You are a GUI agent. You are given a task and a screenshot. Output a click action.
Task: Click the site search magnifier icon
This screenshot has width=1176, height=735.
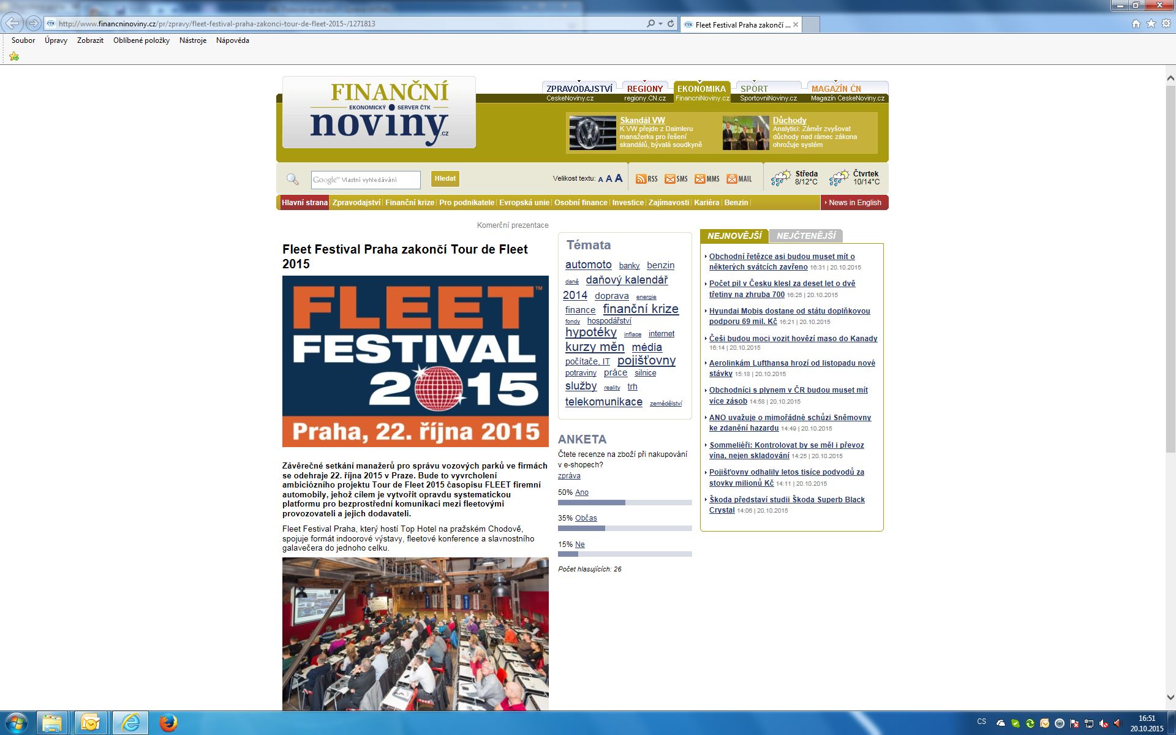click(293, 179)
